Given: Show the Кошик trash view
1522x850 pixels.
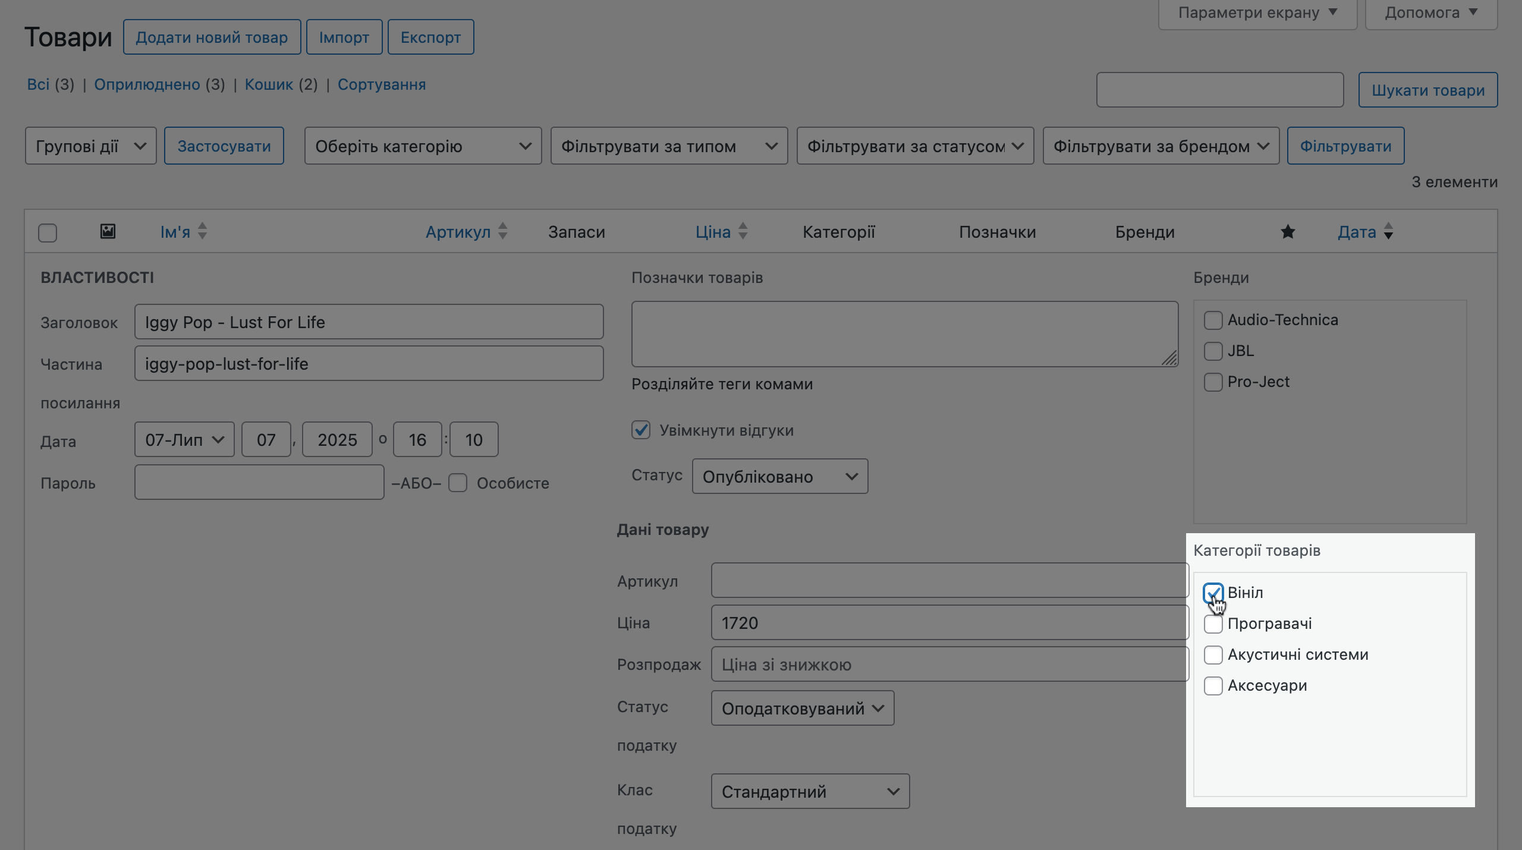Looking at the screenshot, I should (269, 84).
